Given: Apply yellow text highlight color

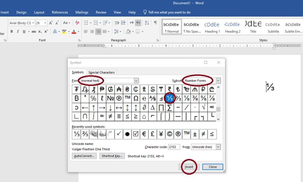Looking at the screenshot, I should pyautogui.click(x=64, y=31).
